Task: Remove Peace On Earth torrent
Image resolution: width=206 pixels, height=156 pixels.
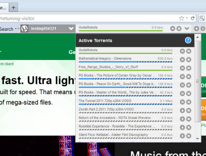Action: 189,85
